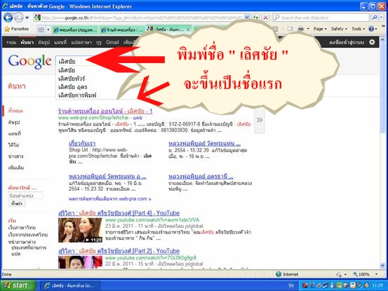
Task: Open the search provider dropdown arrow
Action: click(x=382, y=18)
